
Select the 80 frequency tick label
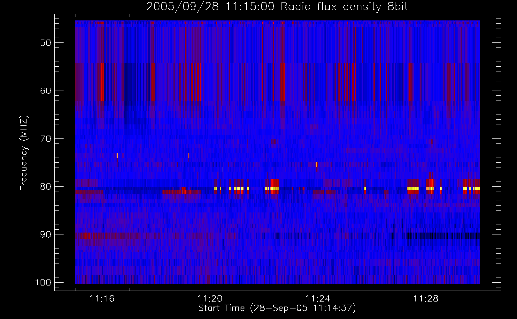[46, 187]
